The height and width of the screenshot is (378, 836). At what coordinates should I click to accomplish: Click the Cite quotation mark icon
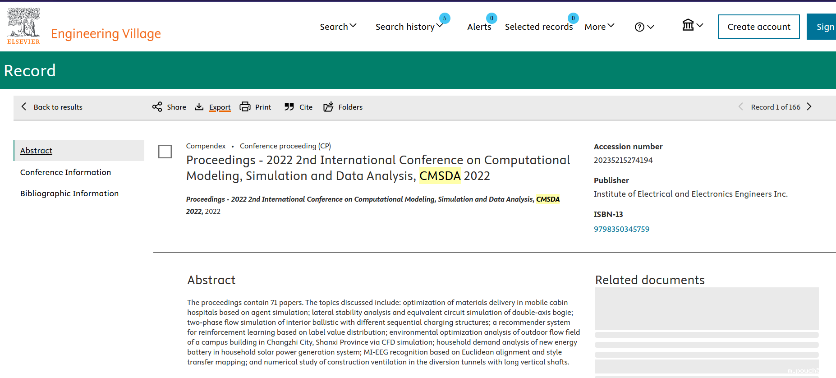[289, 107]
